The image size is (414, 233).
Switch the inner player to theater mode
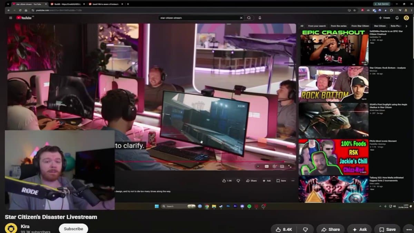[x=282, y=166]
